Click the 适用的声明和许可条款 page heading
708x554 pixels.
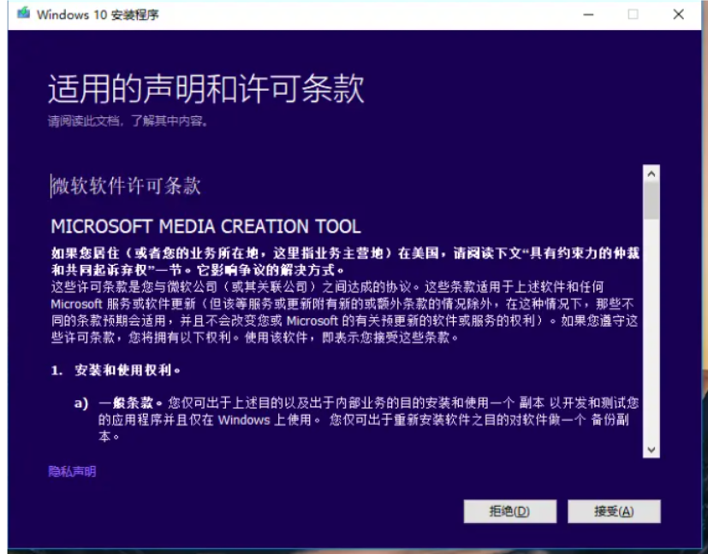[x=206, y=89]
